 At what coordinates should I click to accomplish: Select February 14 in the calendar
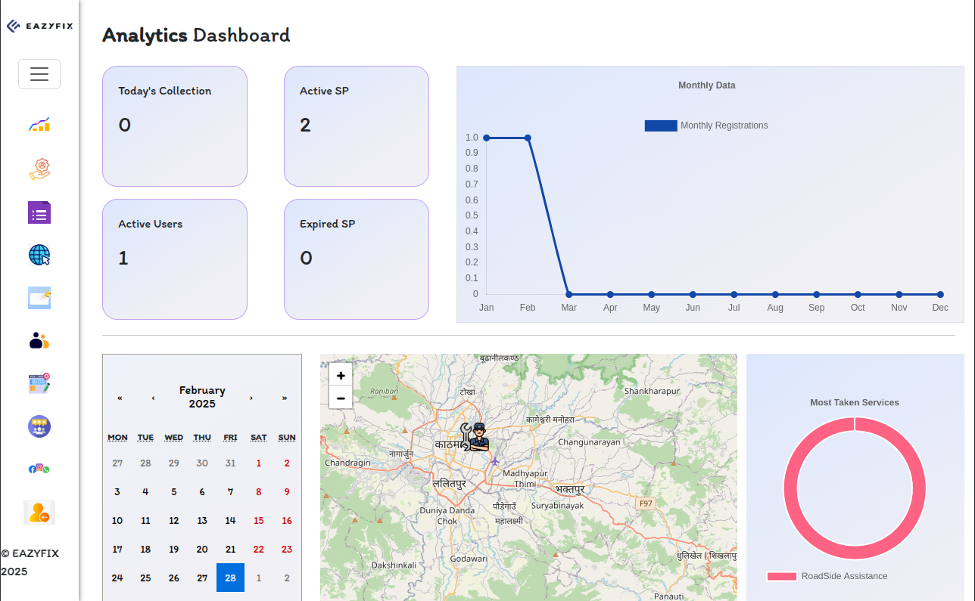pos(230,521)
